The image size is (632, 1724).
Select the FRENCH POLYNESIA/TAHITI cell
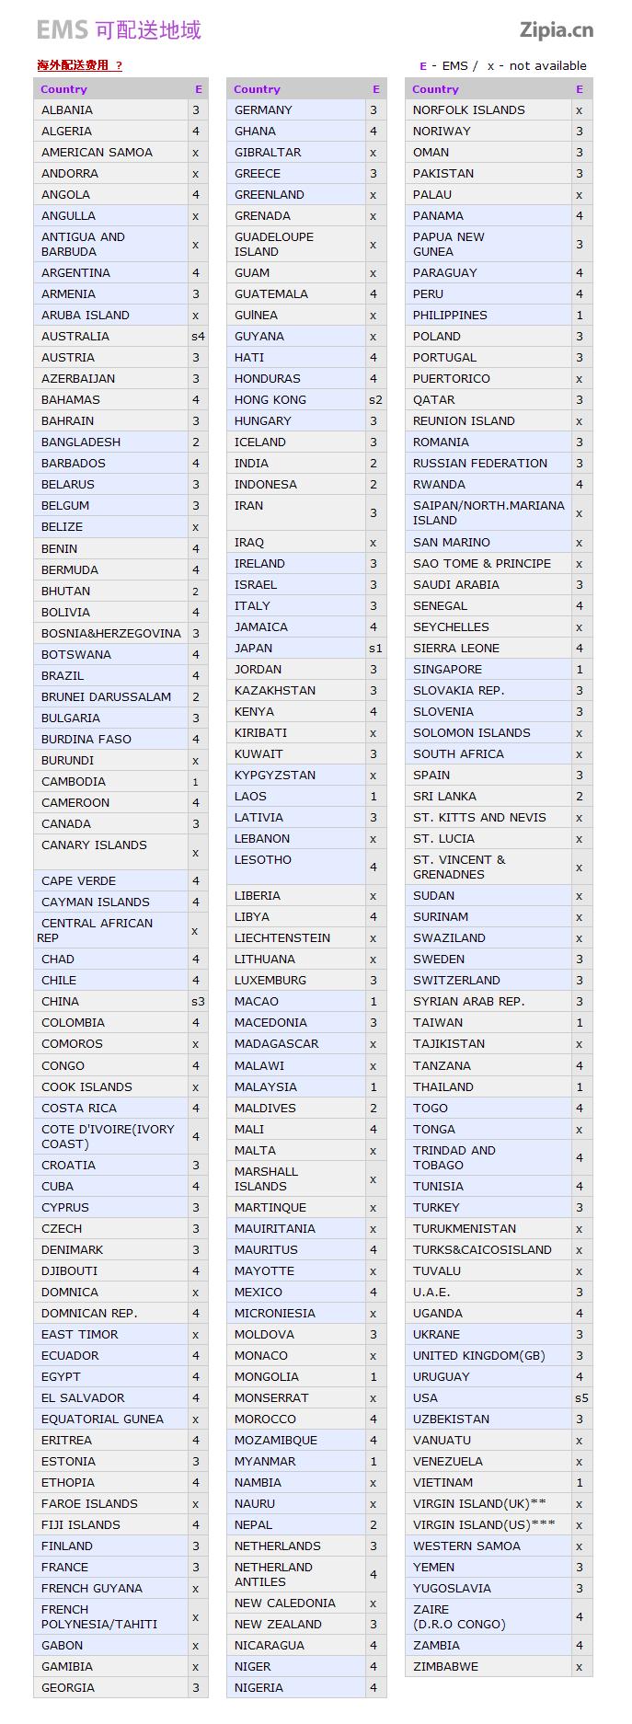(99, 1617)
